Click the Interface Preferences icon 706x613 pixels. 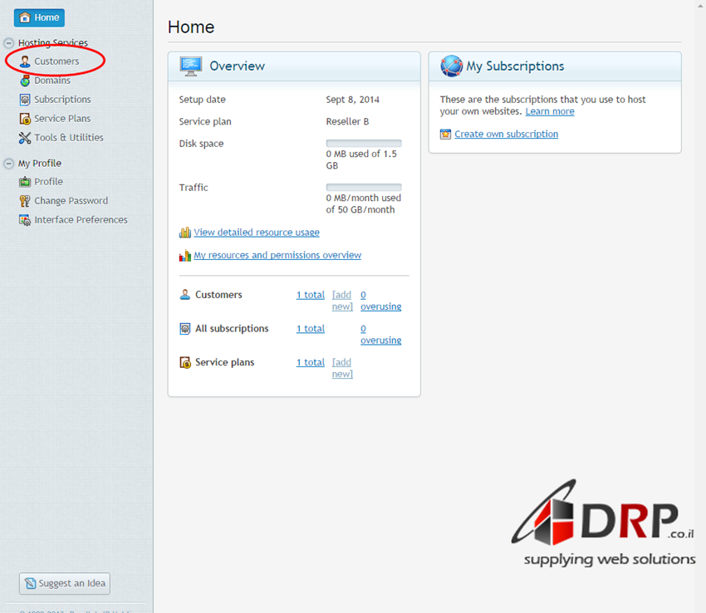click(x=25, y=220)
